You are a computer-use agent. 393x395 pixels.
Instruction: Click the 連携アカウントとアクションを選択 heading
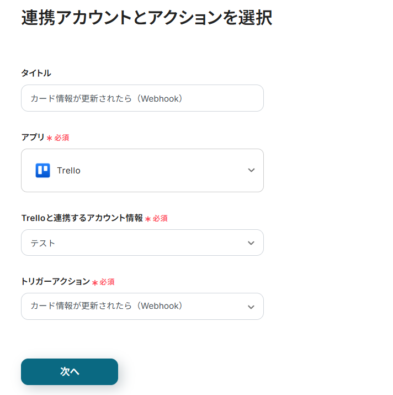pos(146,18)
